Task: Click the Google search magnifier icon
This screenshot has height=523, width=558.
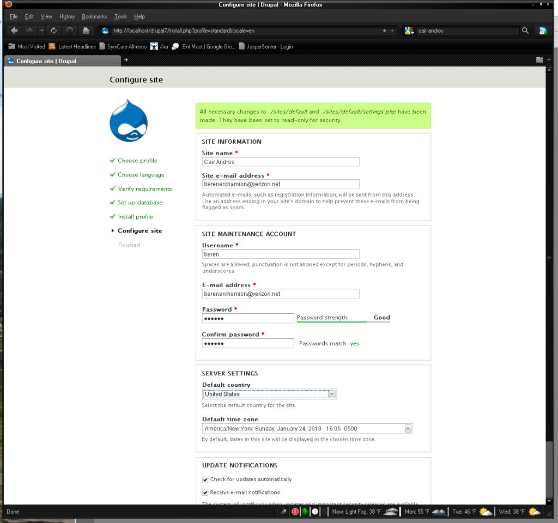Action: click(525, 31)
